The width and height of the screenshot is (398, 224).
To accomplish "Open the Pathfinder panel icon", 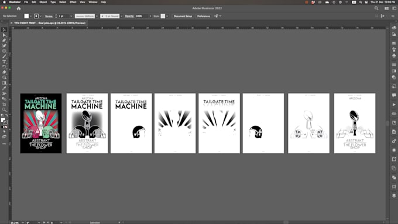I will (x=394, y=177).
